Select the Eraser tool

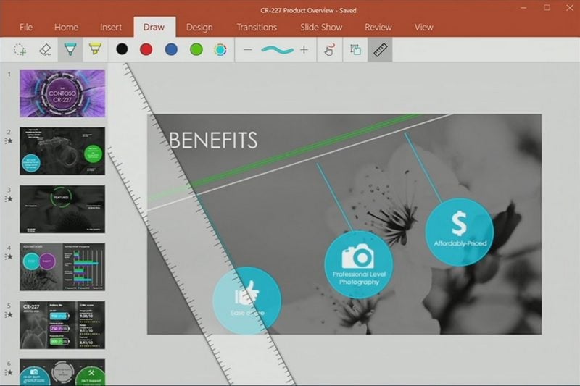[x=45, y=49]
